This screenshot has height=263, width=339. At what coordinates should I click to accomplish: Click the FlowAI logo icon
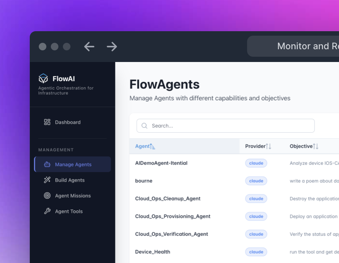[x=43, y=79]
